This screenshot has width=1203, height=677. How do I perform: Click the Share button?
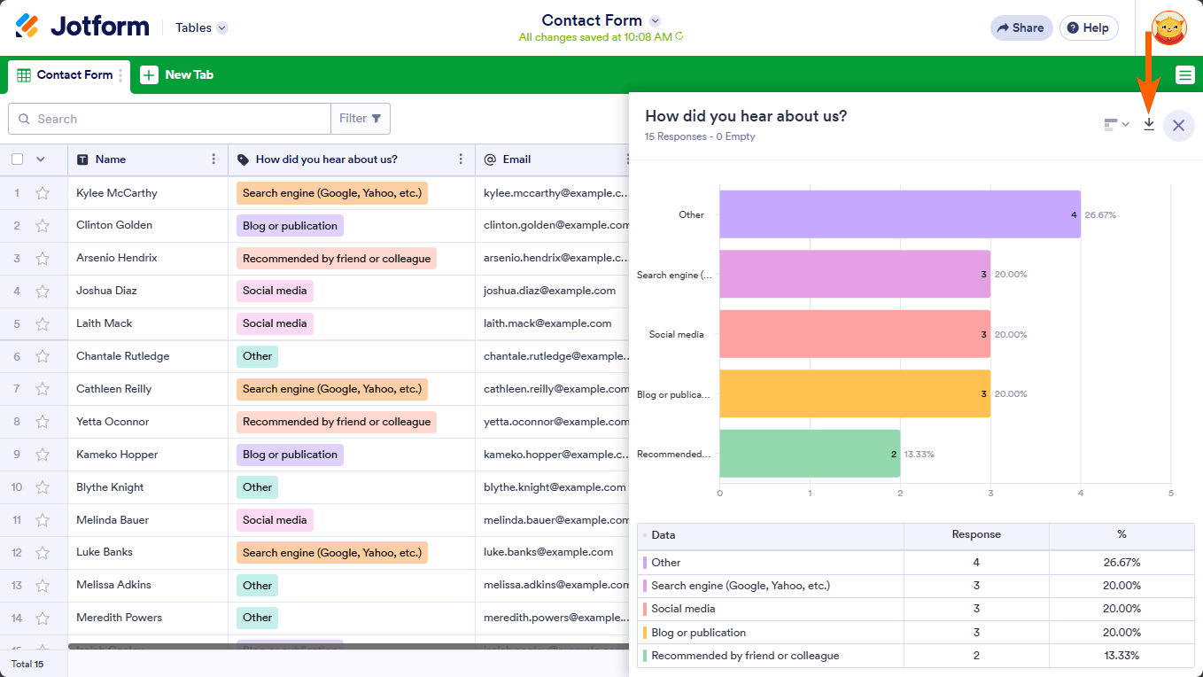(x=1021, y=27)
